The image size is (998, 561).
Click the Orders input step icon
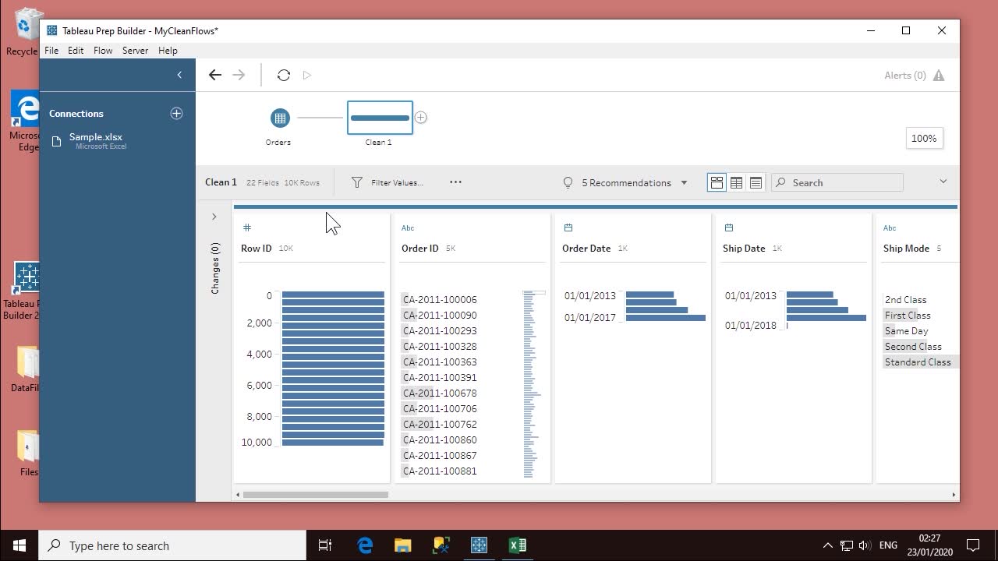pyautogui.click(x=279, y=118)
